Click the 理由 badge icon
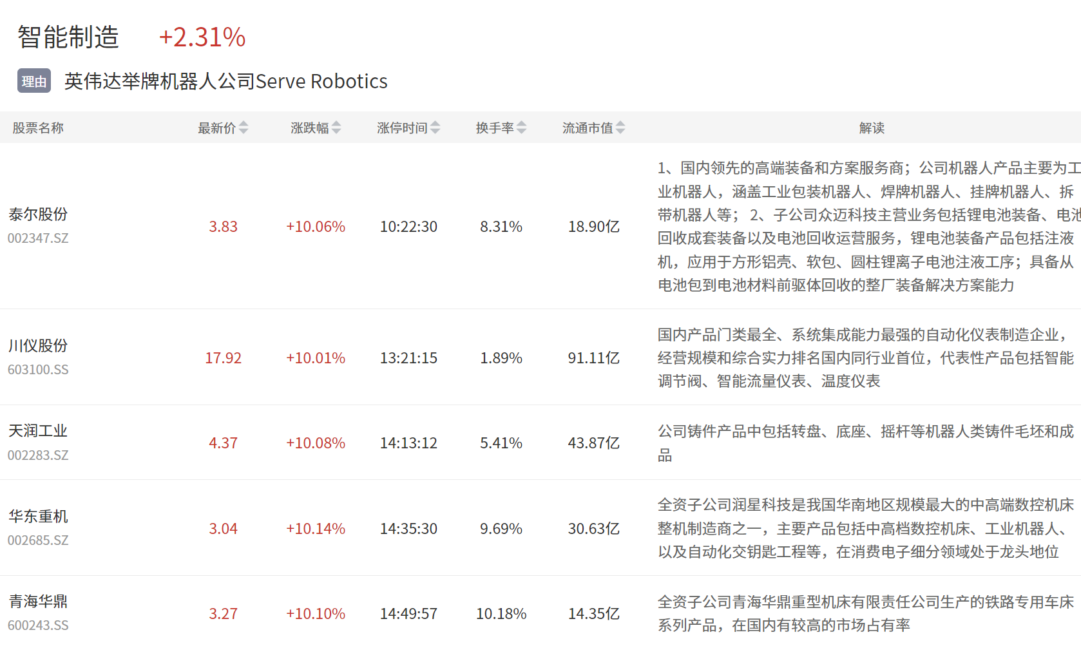1081x648 pixels. 34,82
